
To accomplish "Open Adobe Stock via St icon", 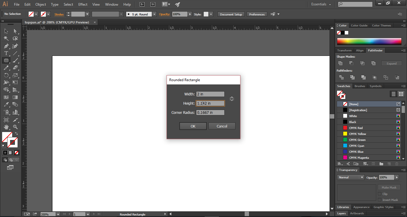I will pos(153,4).
